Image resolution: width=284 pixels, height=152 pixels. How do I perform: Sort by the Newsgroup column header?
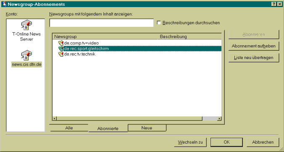coord(105,36)
